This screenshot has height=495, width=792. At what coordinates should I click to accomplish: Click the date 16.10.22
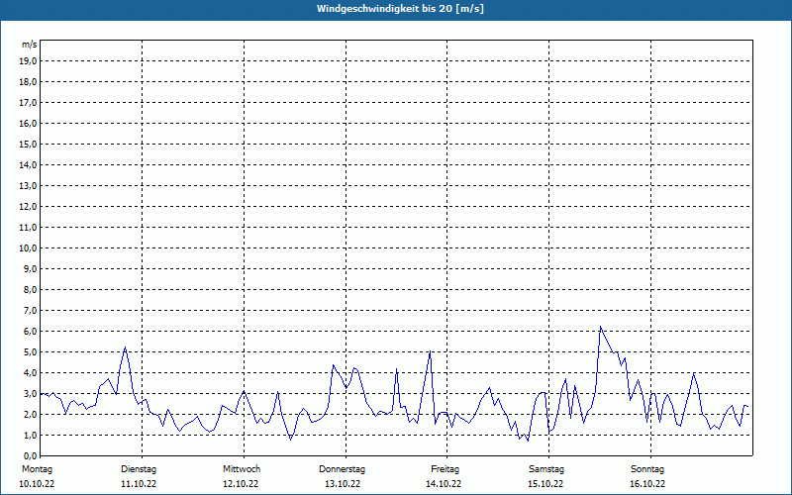pyautogui.click(x=647, y=484)
